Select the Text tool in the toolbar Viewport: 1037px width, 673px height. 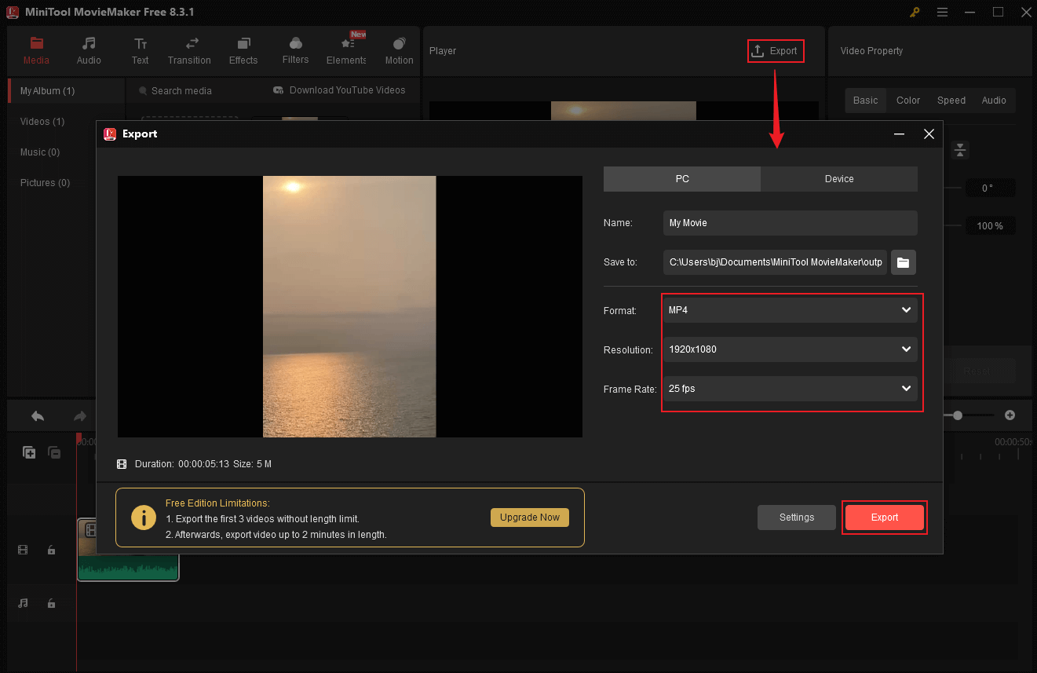(x=141, y=49)
